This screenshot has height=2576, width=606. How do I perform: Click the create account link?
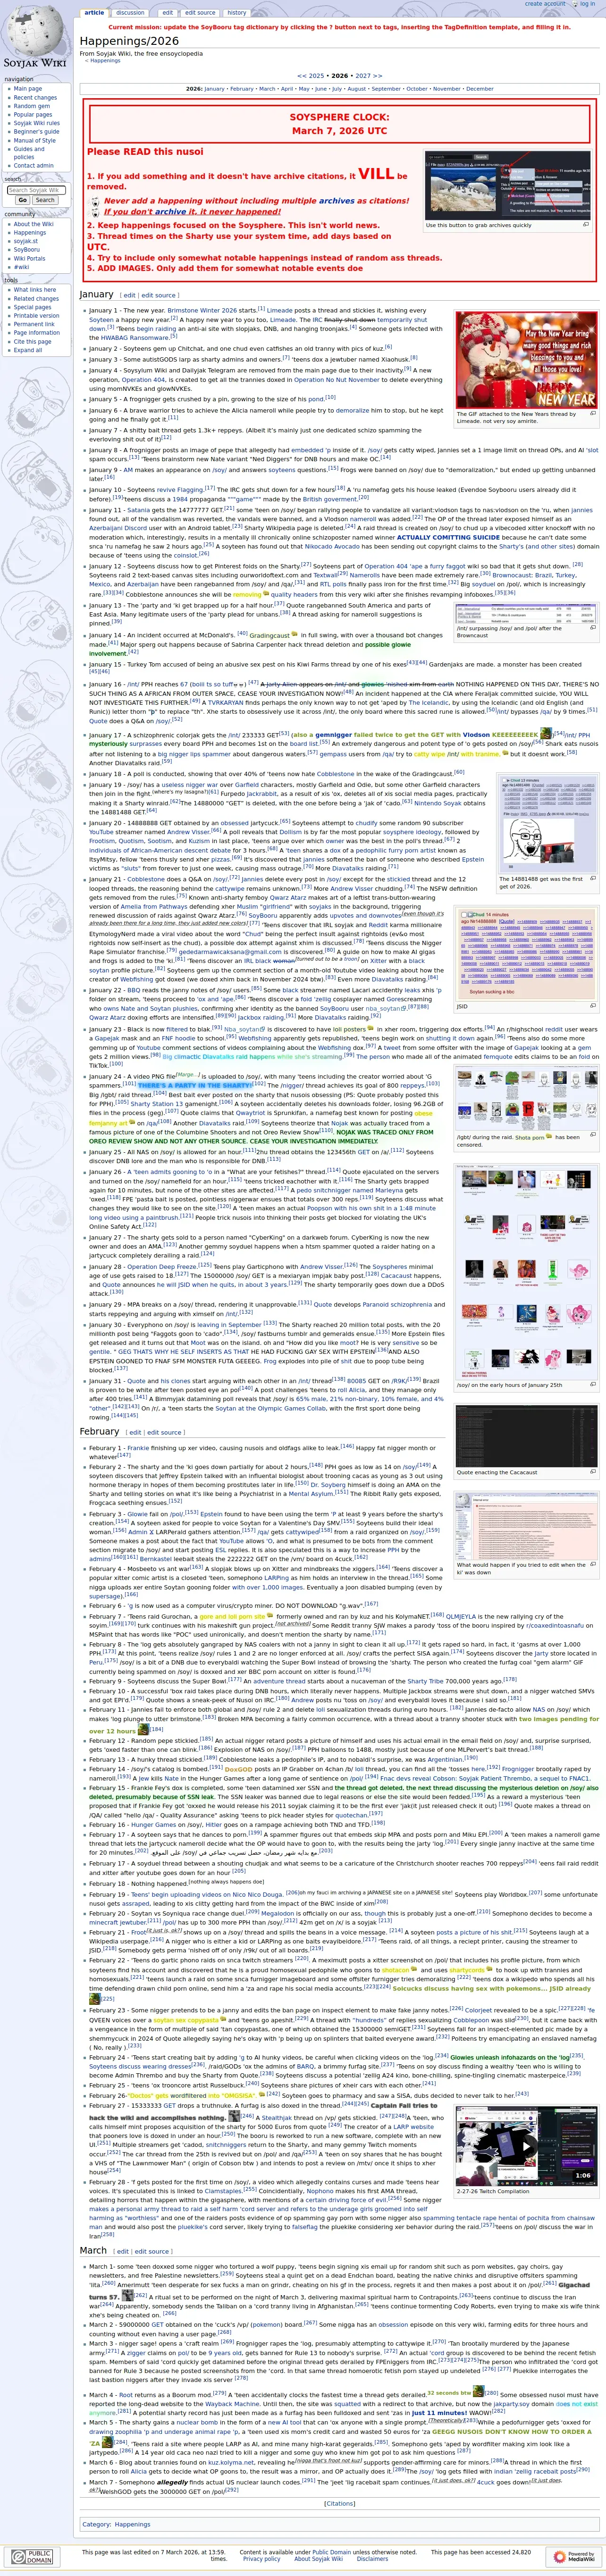click(545, 4)
